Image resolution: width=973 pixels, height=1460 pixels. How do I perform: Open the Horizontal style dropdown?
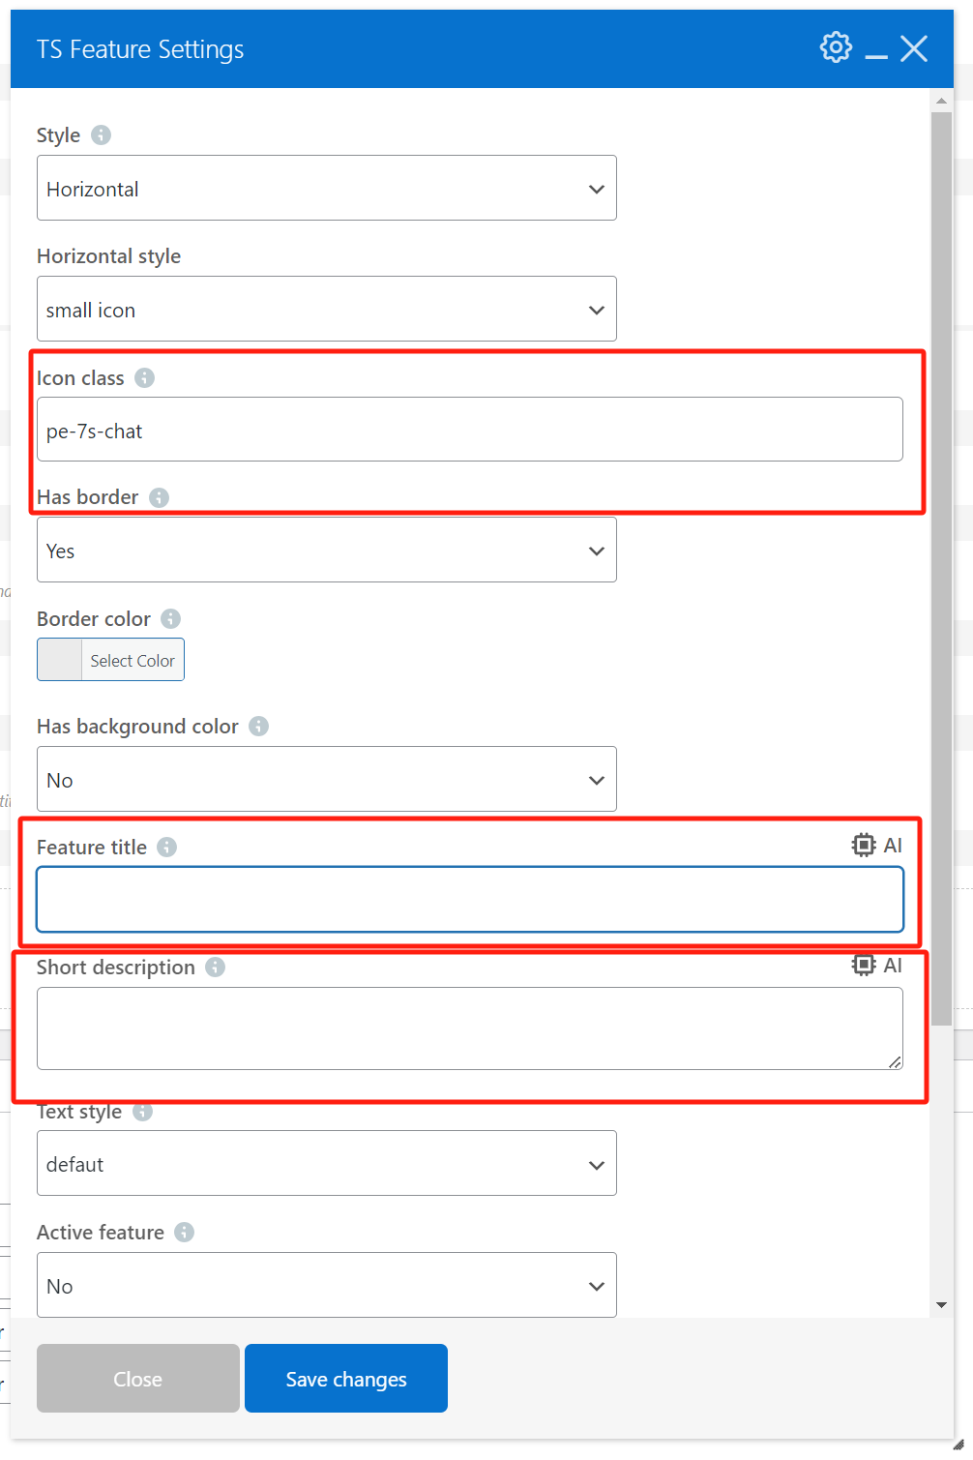pyautogui.click(x=326, y=309)
